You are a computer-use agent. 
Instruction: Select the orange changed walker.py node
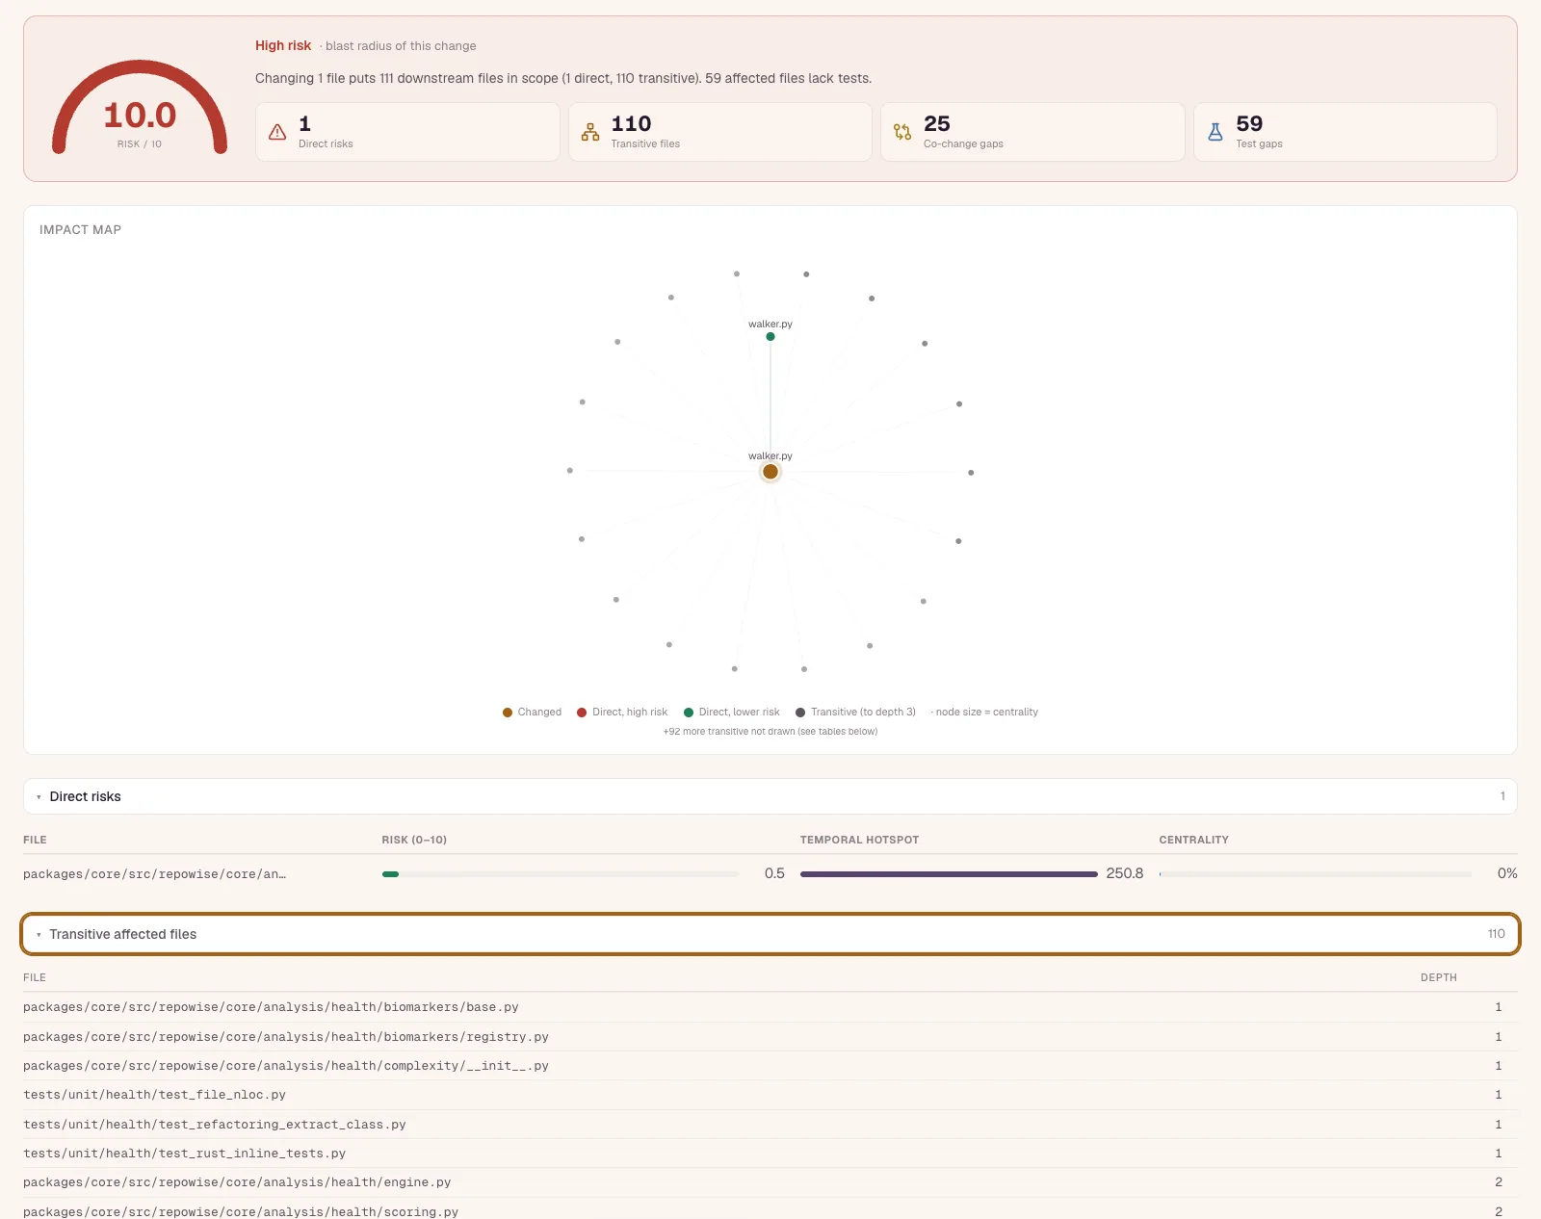[770, 472]
